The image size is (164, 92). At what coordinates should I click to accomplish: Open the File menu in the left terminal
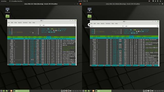pyautogui.click(x=9, y=23)
